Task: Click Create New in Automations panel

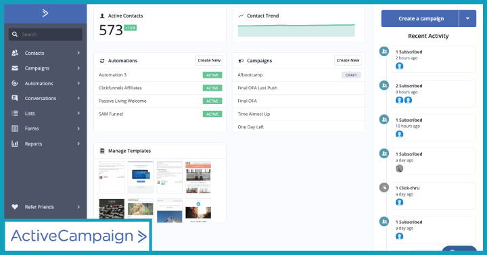Action: pos(209,60)
